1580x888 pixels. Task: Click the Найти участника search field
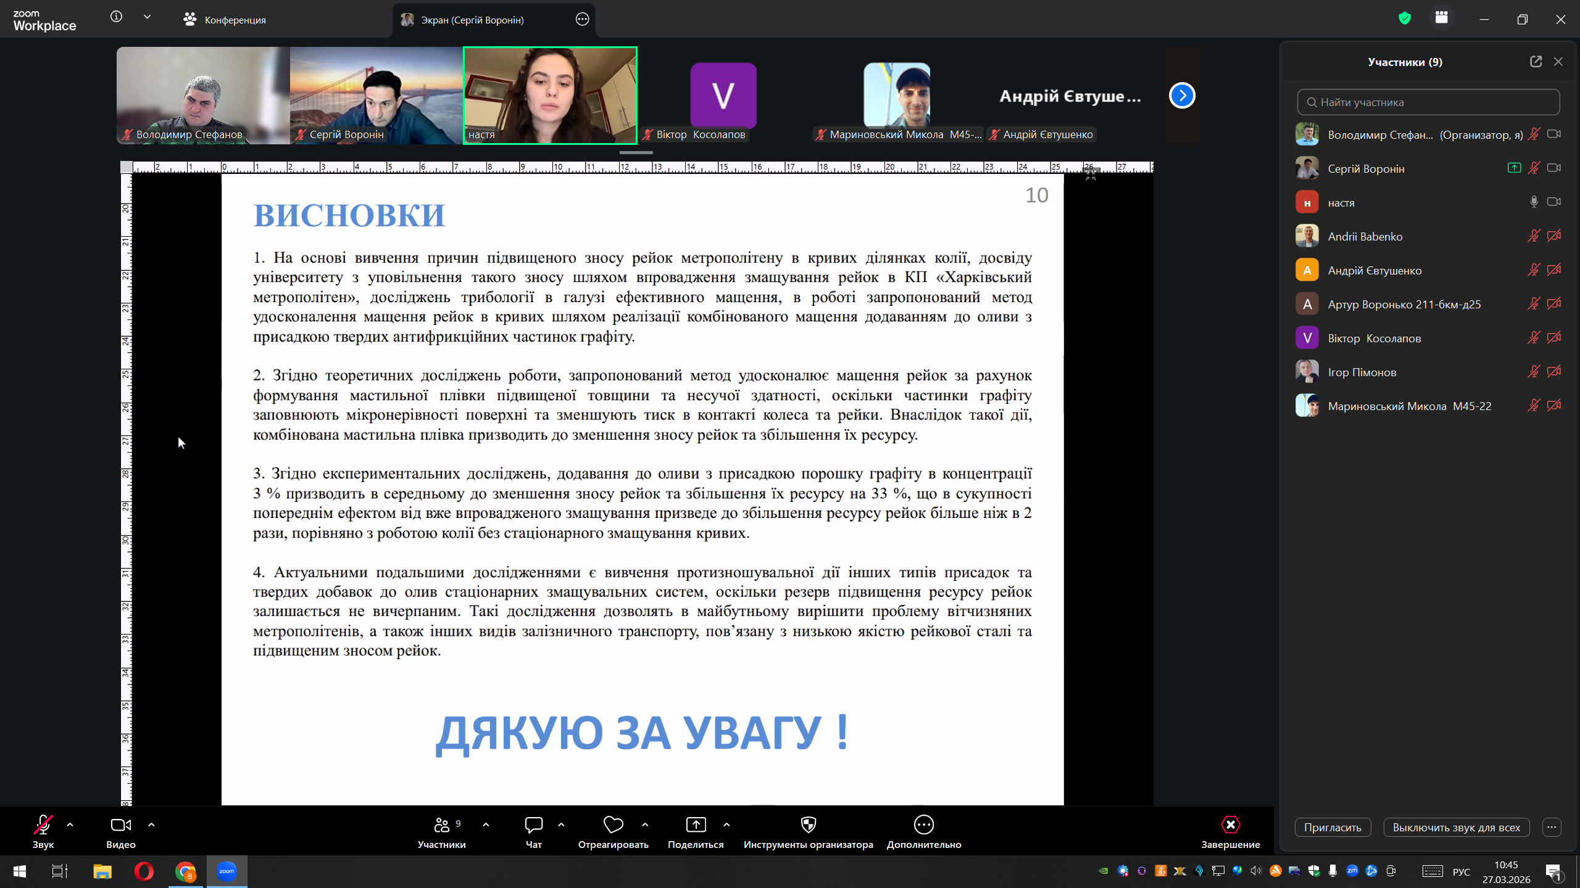tap(1428, 102)
